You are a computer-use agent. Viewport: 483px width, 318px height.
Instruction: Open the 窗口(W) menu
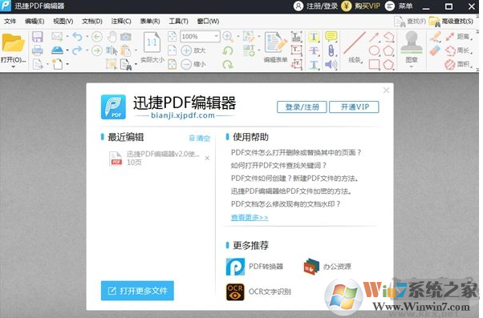(209, 21)
